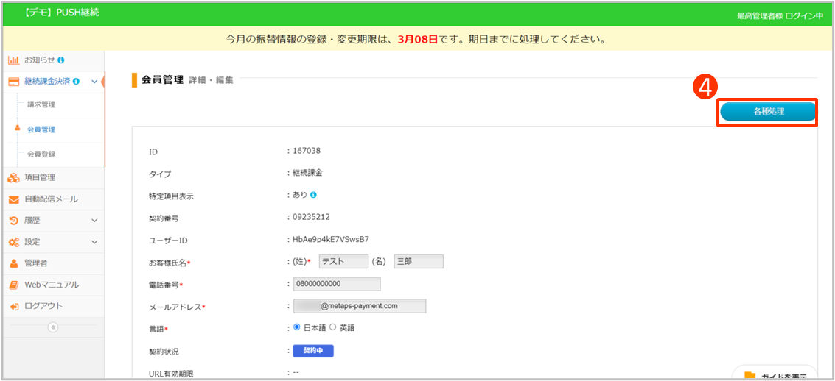Click the ログアウト exit icon

pyautogui.click(x=13, y=306)
